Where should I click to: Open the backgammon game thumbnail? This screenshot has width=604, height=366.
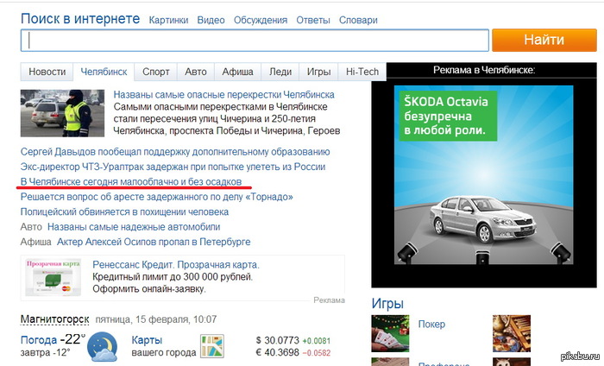(x=512, y=333)
